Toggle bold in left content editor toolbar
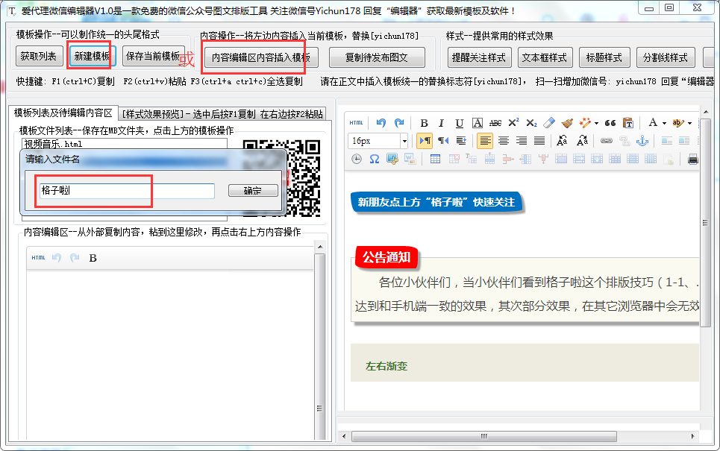Viewport: 720px width, 451px height. 93,258
